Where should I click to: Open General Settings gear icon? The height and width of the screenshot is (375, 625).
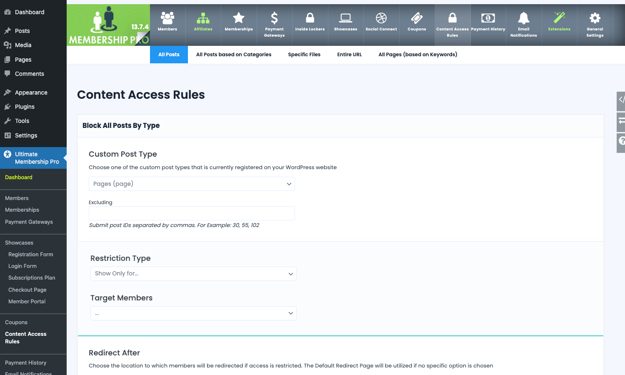click(595, 18)
